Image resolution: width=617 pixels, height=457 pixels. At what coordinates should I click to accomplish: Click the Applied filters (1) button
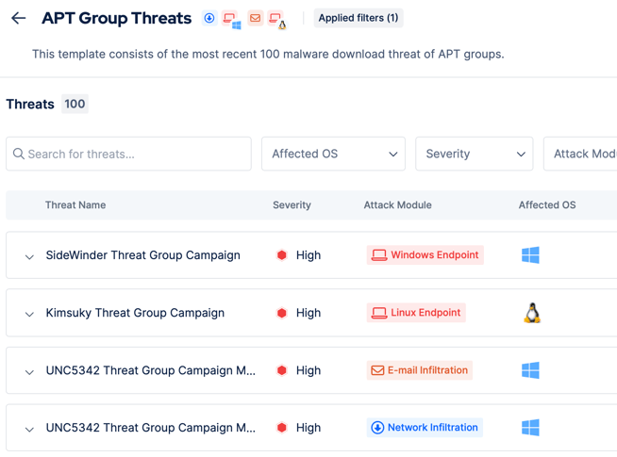pyautogui.click(x=359, y=18)
